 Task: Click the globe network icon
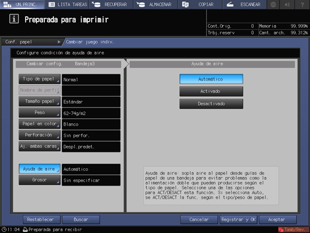(273, 4)
